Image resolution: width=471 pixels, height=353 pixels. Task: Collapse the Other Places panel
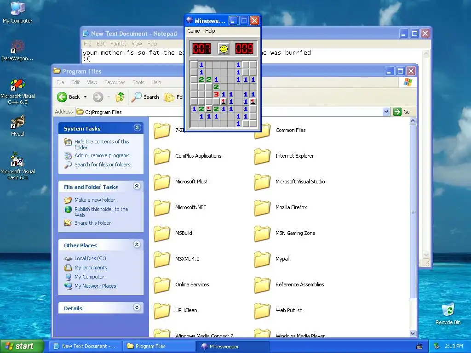click(137, 245)
